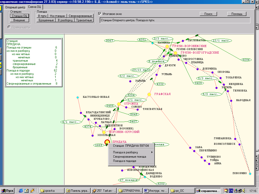Toggle the 'Итоговое окно' checkbox

click(x=100, y=14)
